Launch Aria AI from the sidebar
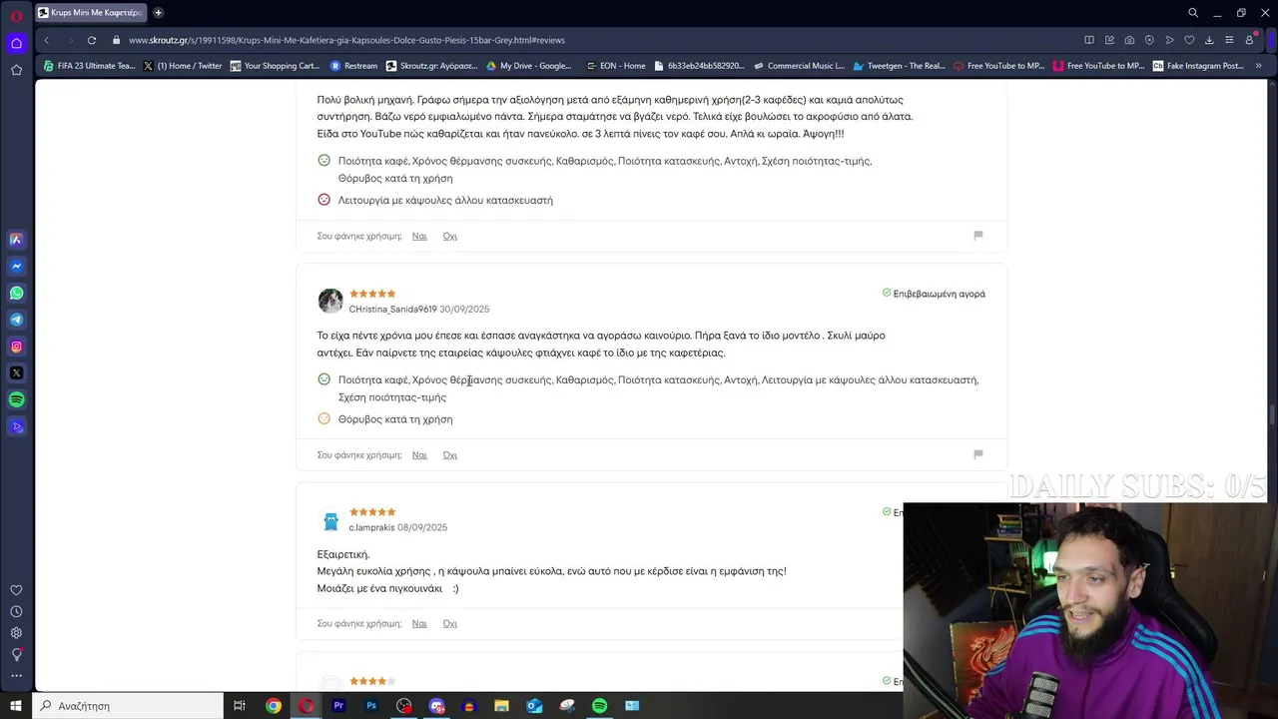The width and height of the screenshot is (1278, 719). (x=16, y=240)
